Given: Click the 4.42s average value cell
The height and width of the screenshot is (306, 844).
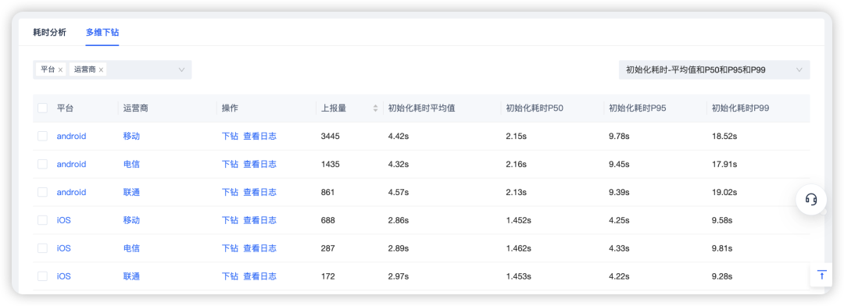Looking at the screenshot, I should point(399,136).
